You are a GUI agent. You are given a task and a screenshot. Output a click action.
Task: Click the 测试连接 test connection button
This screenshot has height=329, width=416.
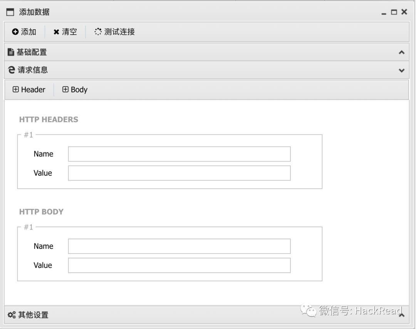click(x=115, y=32)
